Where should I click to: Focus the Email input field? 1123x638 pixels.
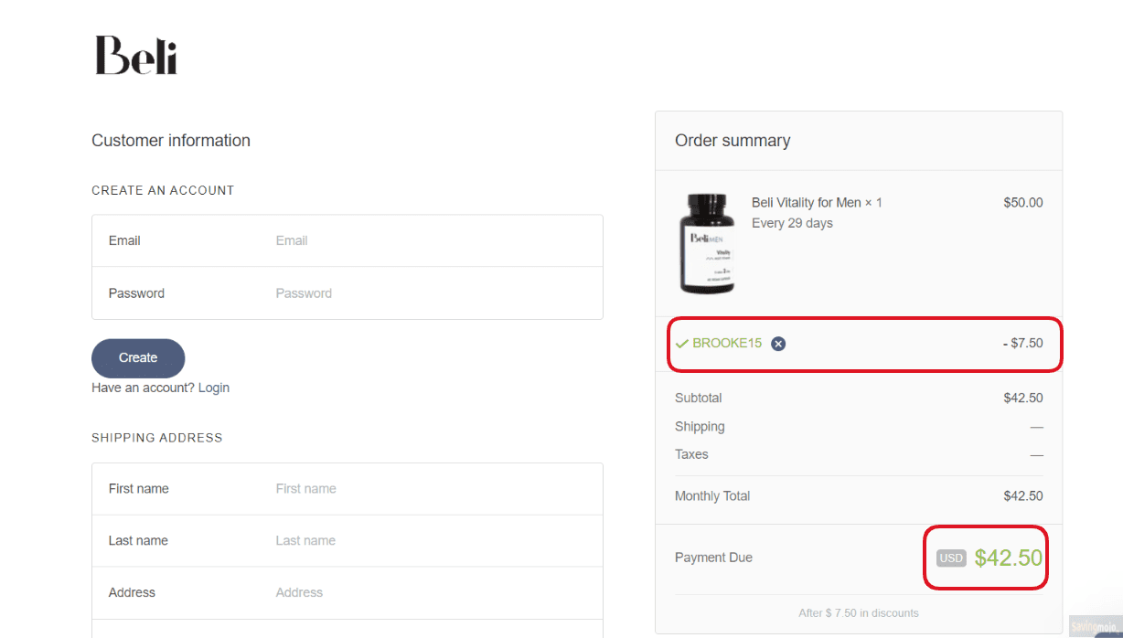348,240
